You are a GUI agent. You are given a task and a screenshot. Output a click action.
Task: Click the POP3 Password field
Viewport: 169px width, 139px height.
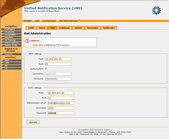pyautogui.click(x=61, y=113)
